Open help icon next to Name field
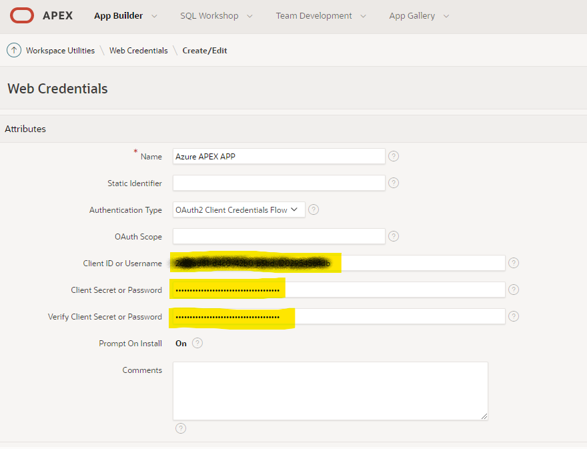 pos(394,156)
